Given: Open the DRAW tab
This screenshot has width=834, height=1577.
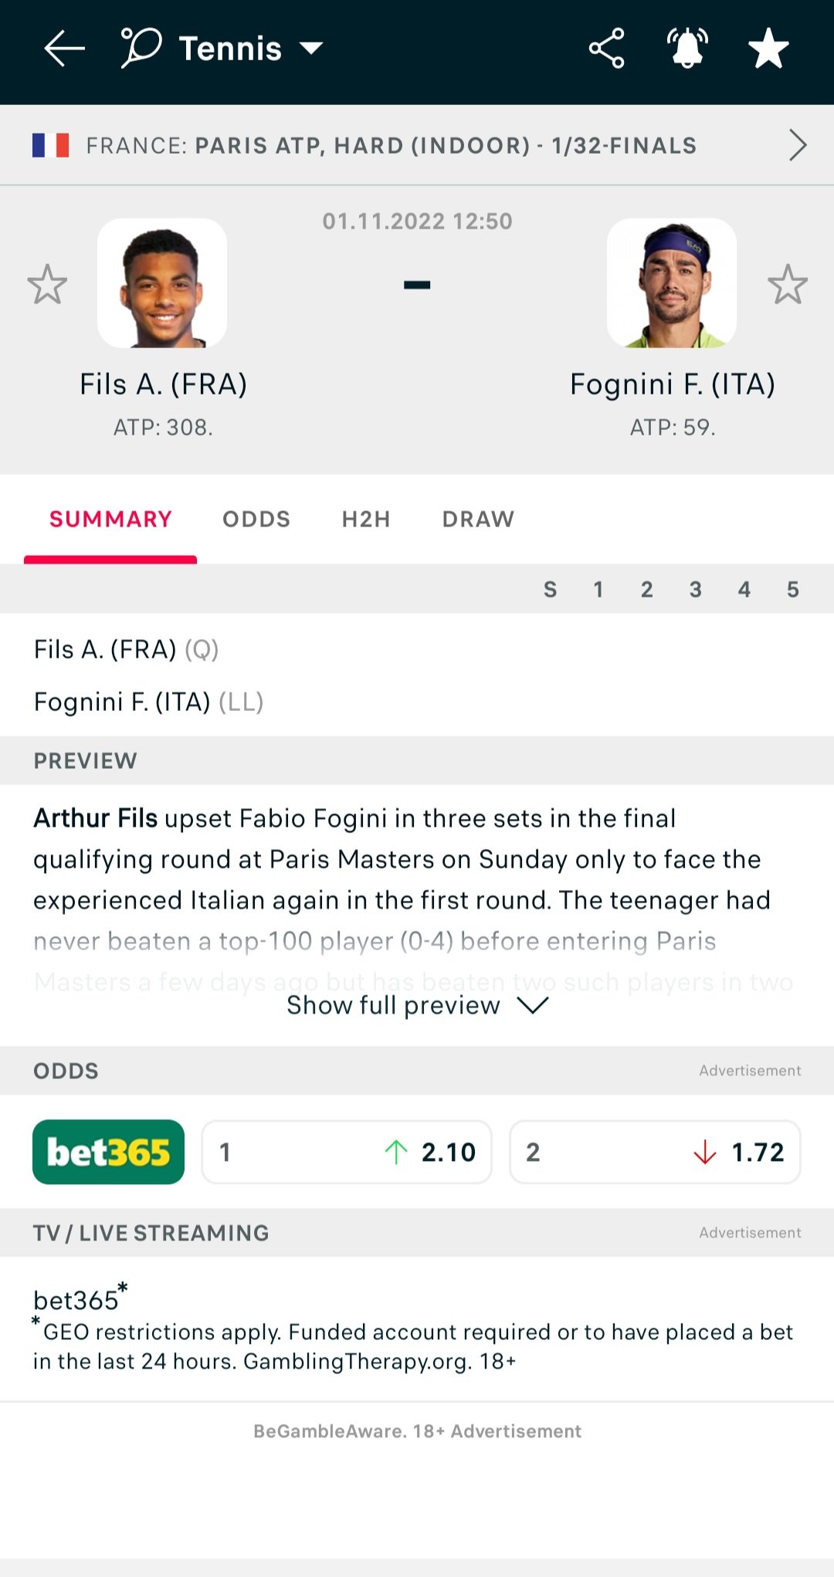Looking at the screenshot, I should click(x=478, y=519).
